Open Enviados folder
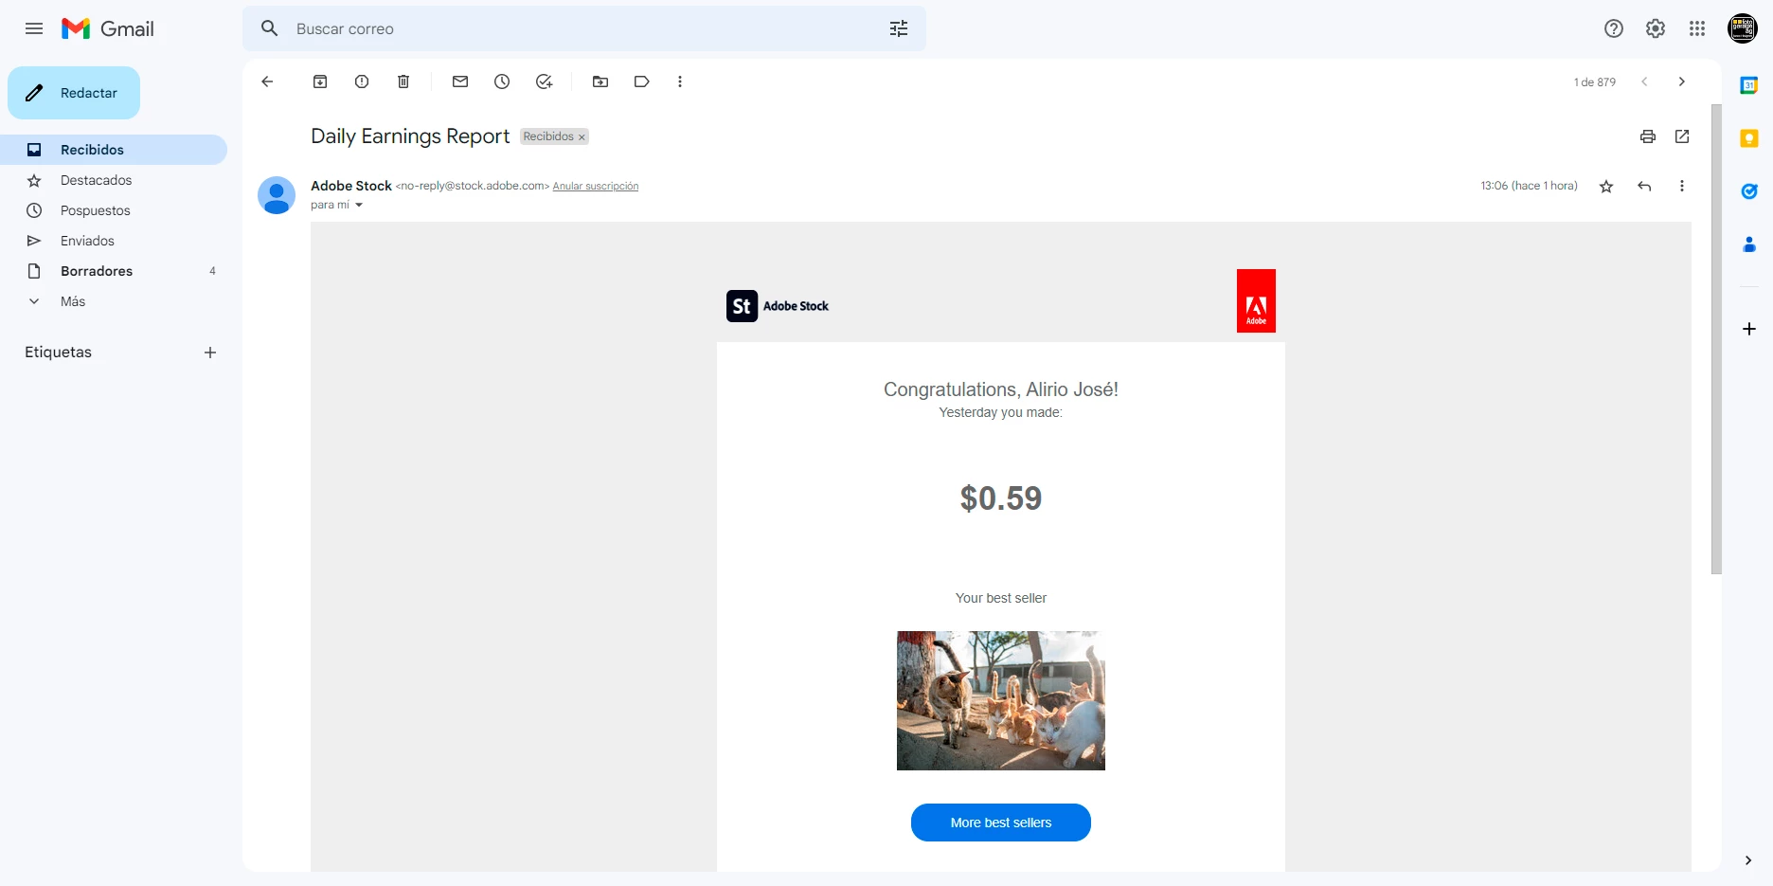1773x886 pixels. point(114,241)
